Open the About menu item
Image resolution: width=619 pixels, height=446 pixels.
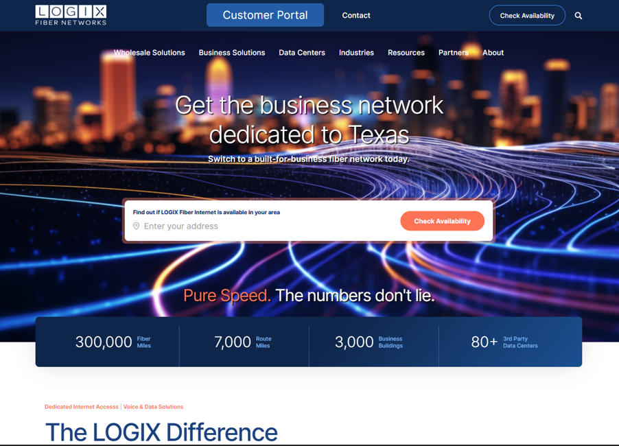pos(493,52)
